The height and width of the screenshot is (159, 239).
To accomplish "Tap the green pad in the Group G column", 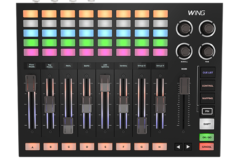I will tap(142, 43).
